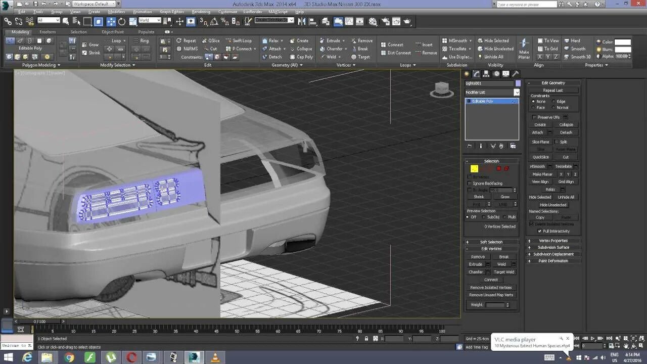Activate the Select and Rotate tool
This screenshot has width=647, height=364.
pyautogui.click(x=121, y=21)
